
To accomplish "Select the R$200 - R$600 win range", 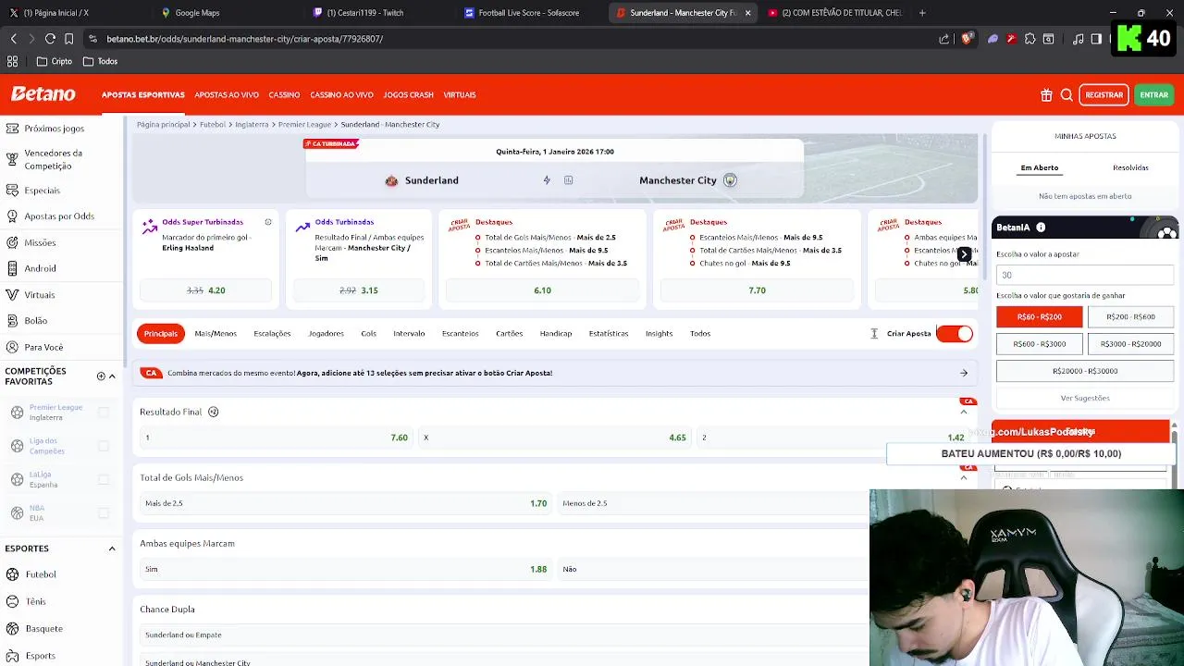I will pos(1130,316).
